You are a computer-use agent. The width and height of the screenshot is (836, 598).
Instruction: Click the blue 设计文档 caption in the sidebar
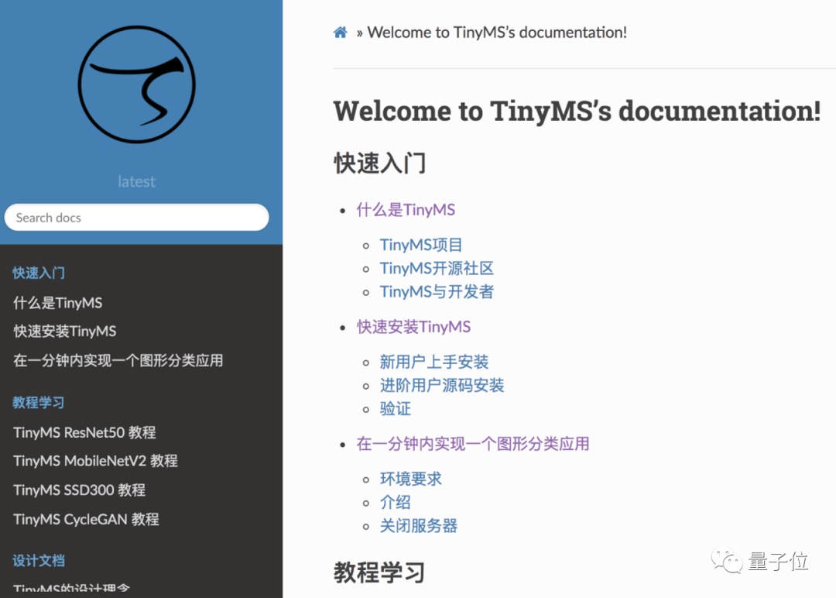pos(39,561)
